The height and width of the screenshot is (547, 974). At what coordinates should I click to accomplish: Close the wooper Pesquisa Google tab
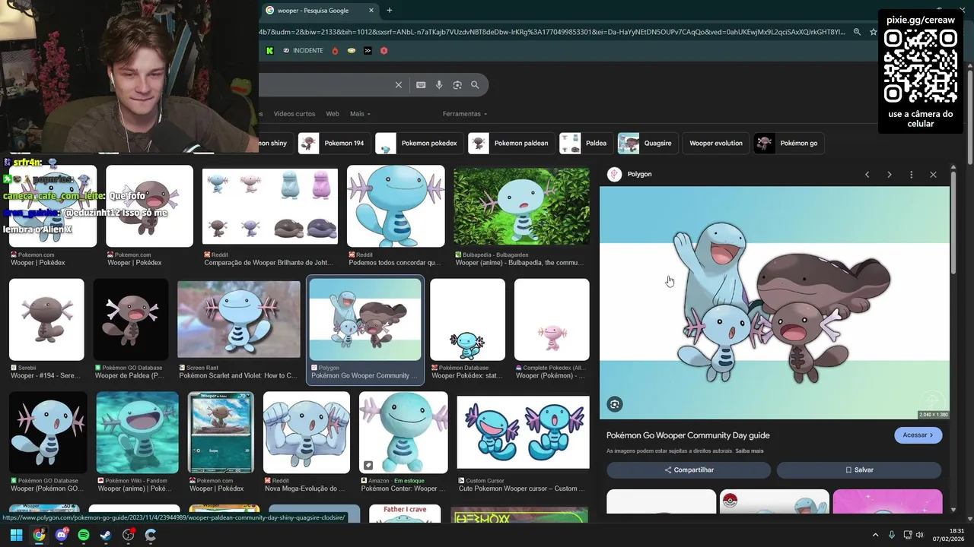371,11
